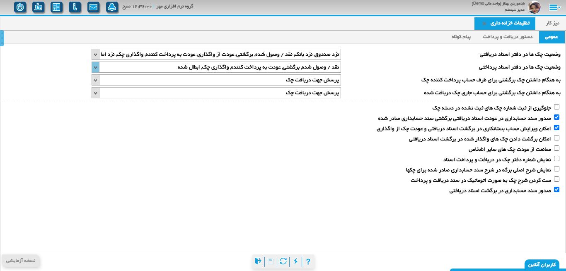Image resolution: width=566 pixels, height=271 pixels.
Task: Check ممانعت از عودت چک های سایر اشخاص
Action: [x=556, y=148]
